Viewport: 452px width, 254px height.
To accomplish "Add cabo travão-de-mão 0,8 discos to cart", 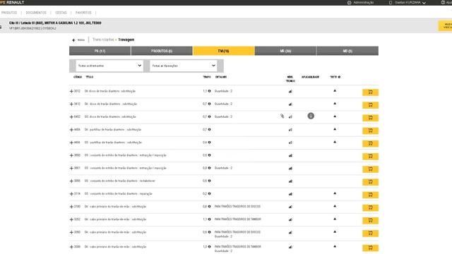I will click(x=370, y=207).
